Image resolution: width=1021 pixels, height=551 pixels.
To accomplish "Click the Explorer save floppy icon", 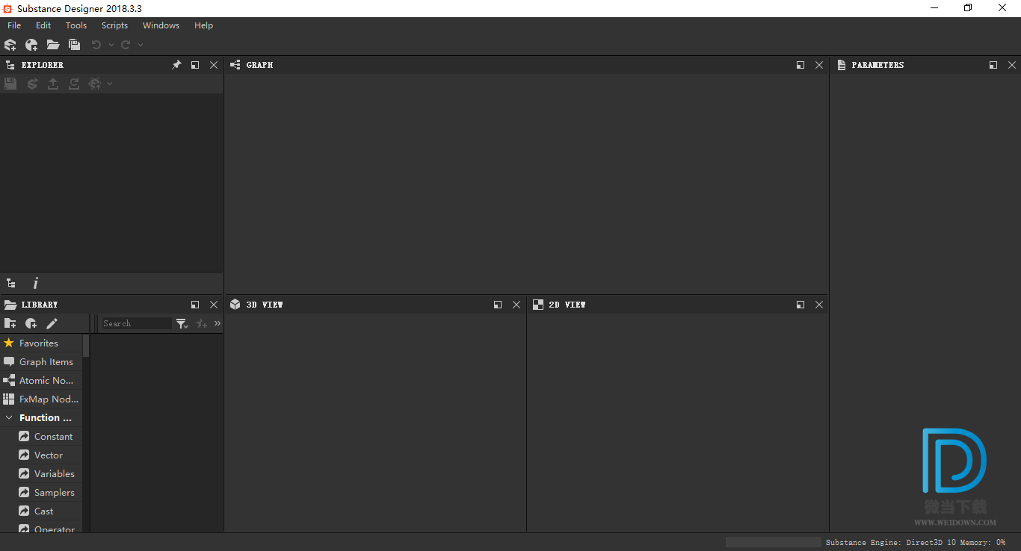I will coord(10,84).
